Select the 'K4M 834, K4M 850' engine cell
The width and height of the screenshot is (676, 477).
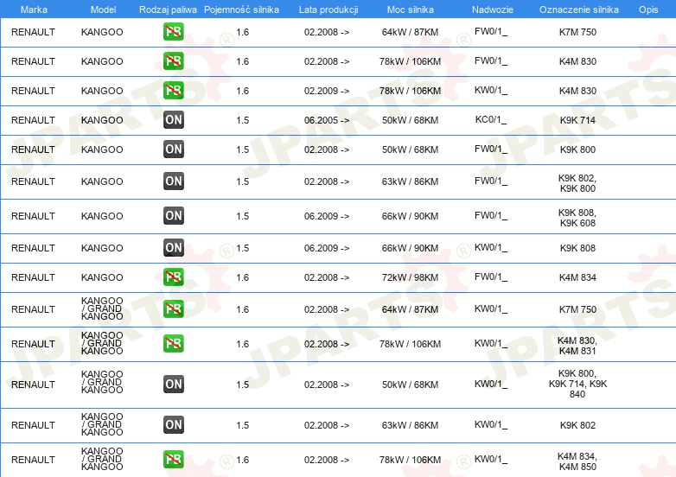click(577, 461)
